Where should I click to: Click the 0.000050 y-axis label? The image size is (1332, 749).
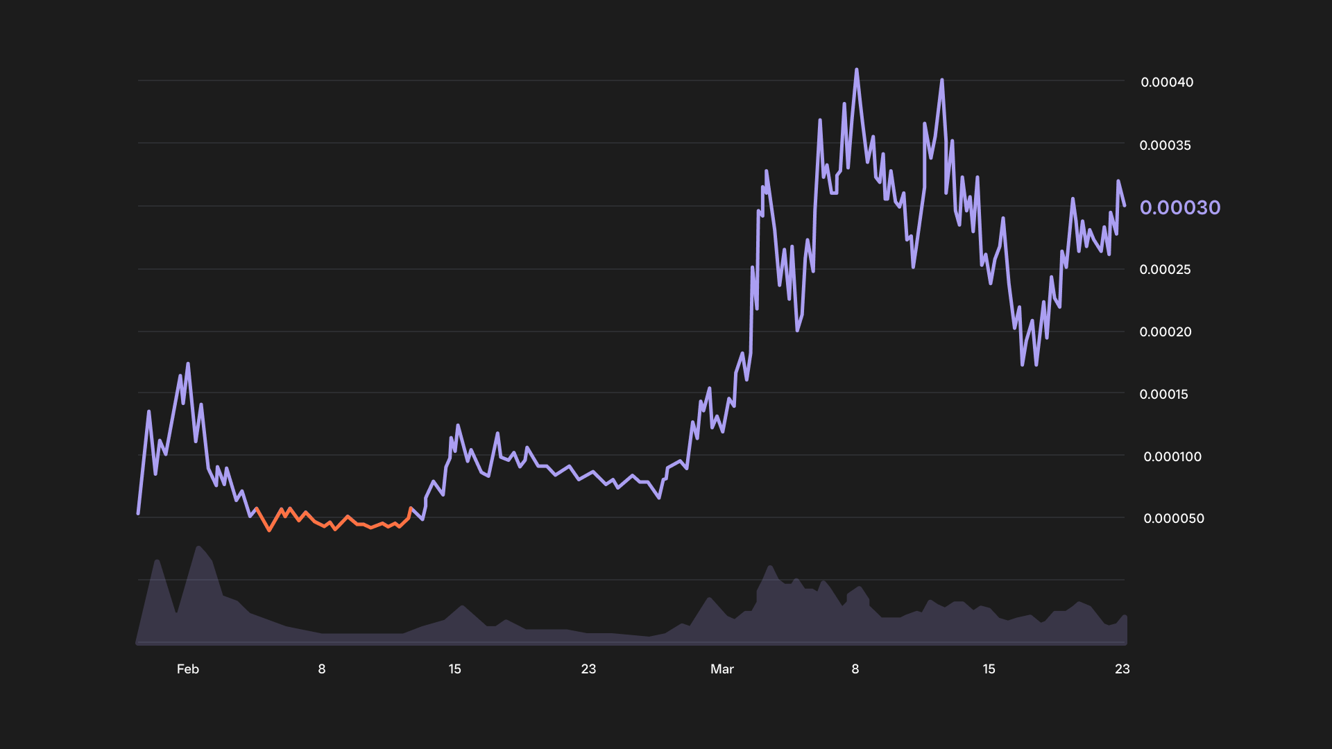tap(1173, 518)
